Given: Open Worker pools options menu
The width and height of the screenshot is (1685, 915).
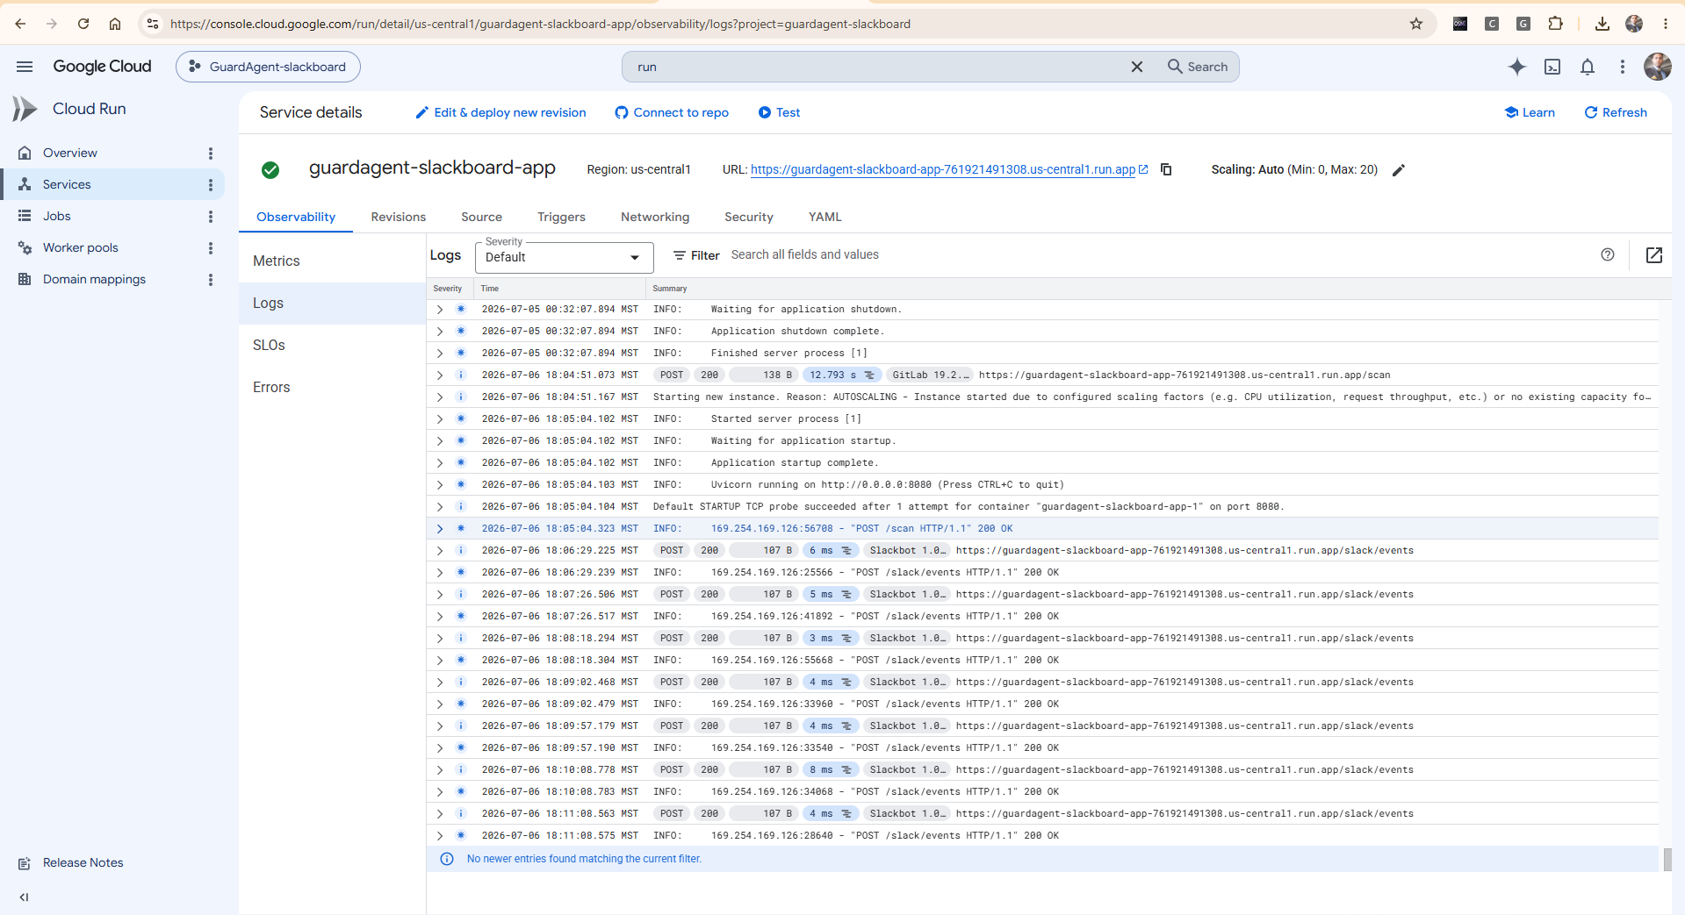Looking at the screenshot, I should pyautogui.click(x=211, y=248).
